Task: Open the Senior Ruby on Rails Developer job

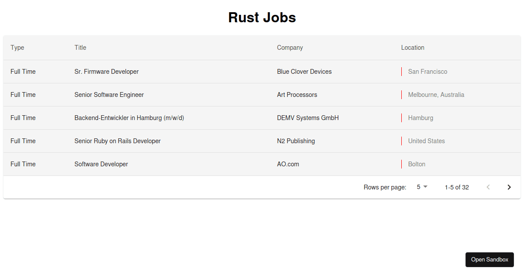Action: tap(117, 141)
